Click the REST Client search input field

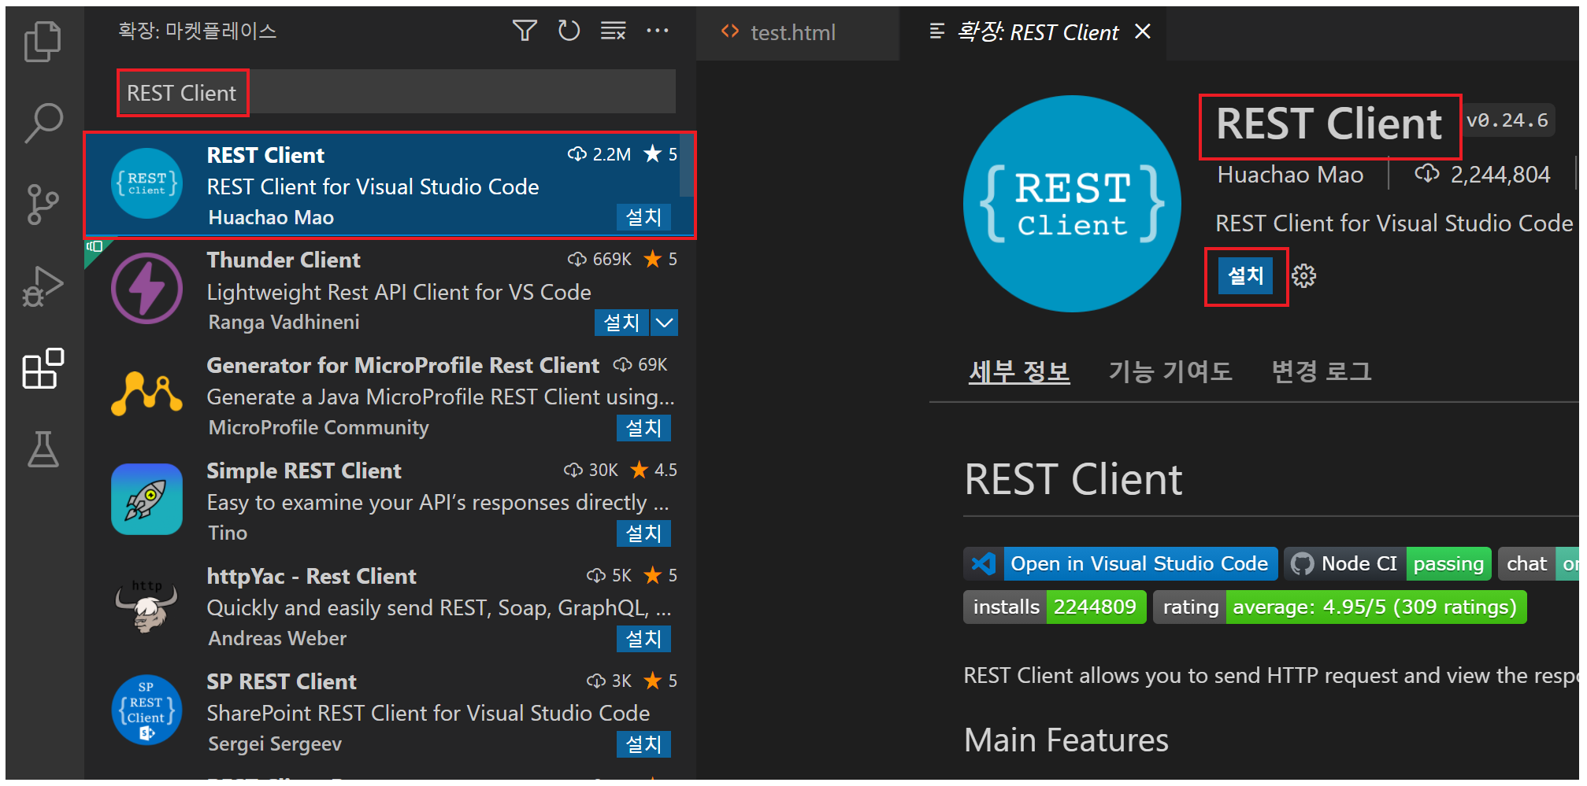(x=394, y=91)
